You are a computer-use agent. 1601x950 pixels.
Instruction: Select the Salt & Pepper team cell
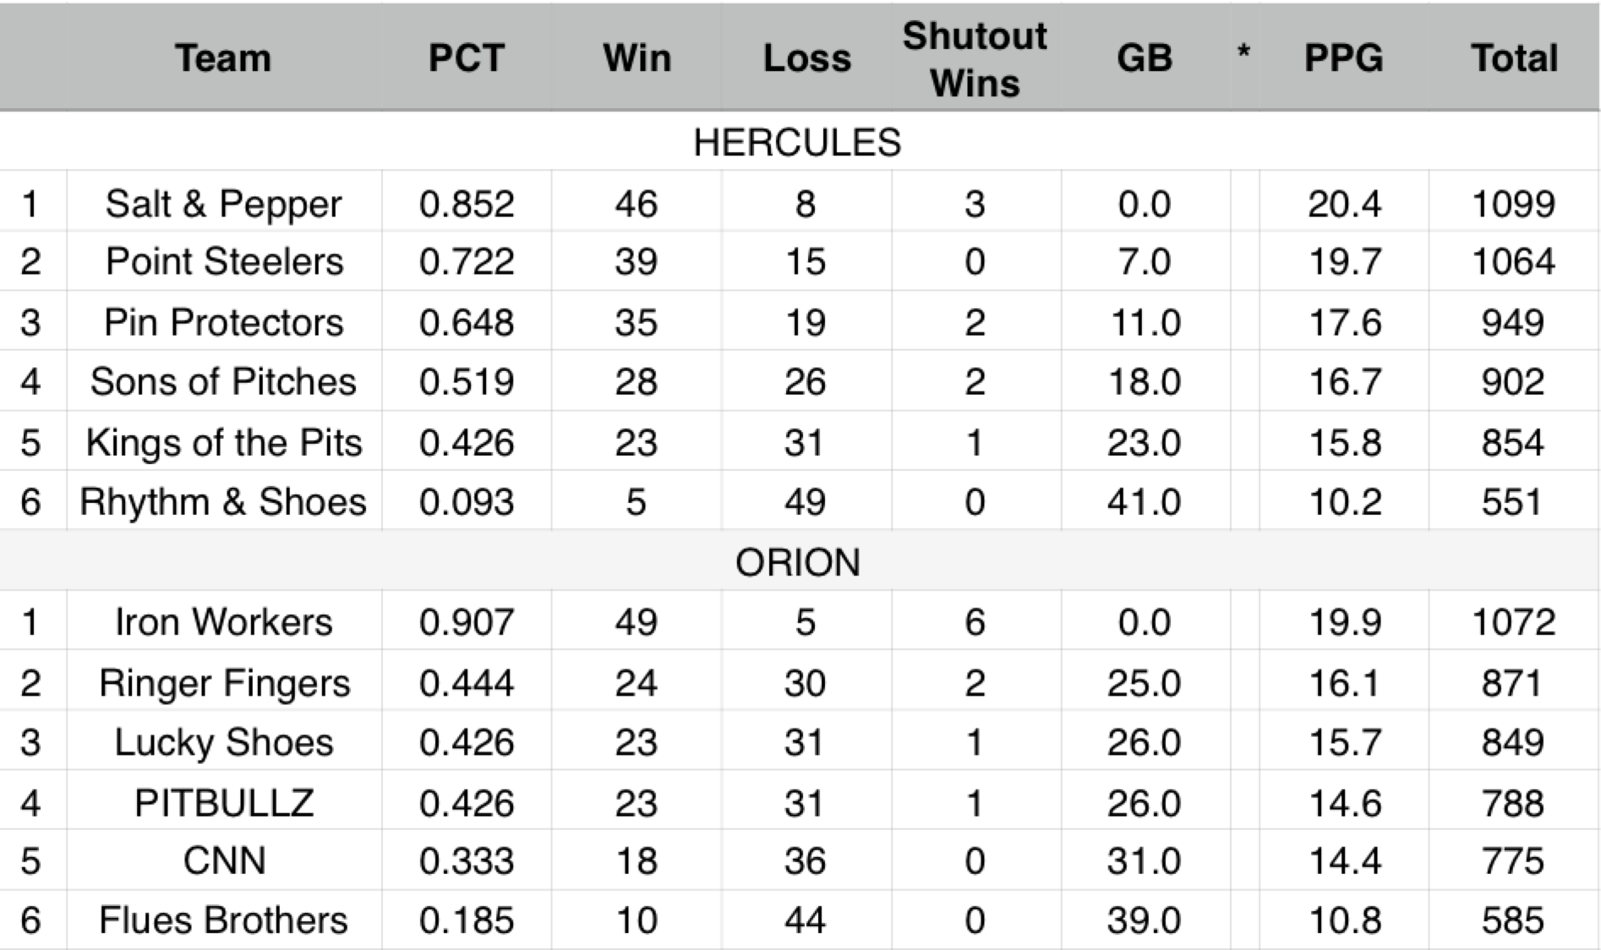tap(223, 204)
